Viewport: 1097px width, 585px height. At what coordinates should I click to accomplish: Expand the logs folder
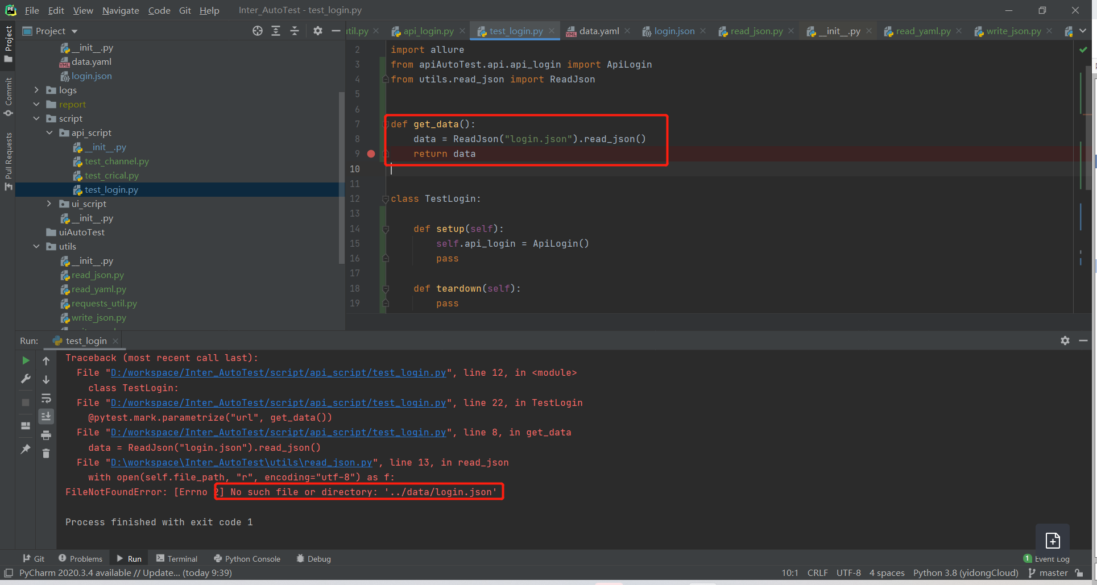click(x=36, y=90)
